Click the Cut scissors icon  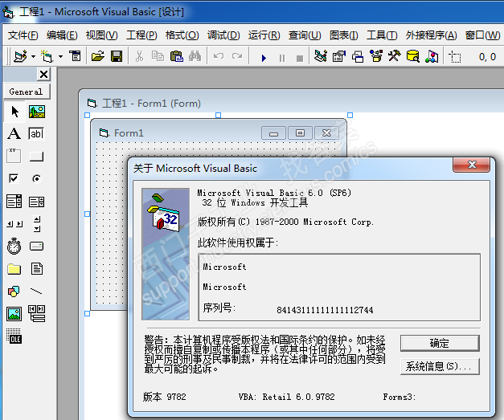pyautogui.click(x=139, y=56)
